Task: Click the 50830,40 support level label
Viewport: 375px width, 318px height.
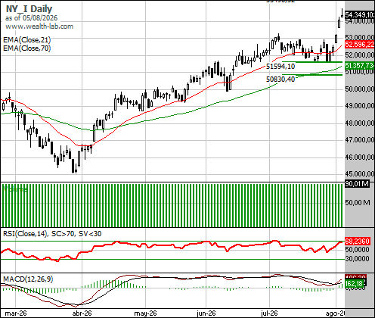Action: (x=280, y=79)
